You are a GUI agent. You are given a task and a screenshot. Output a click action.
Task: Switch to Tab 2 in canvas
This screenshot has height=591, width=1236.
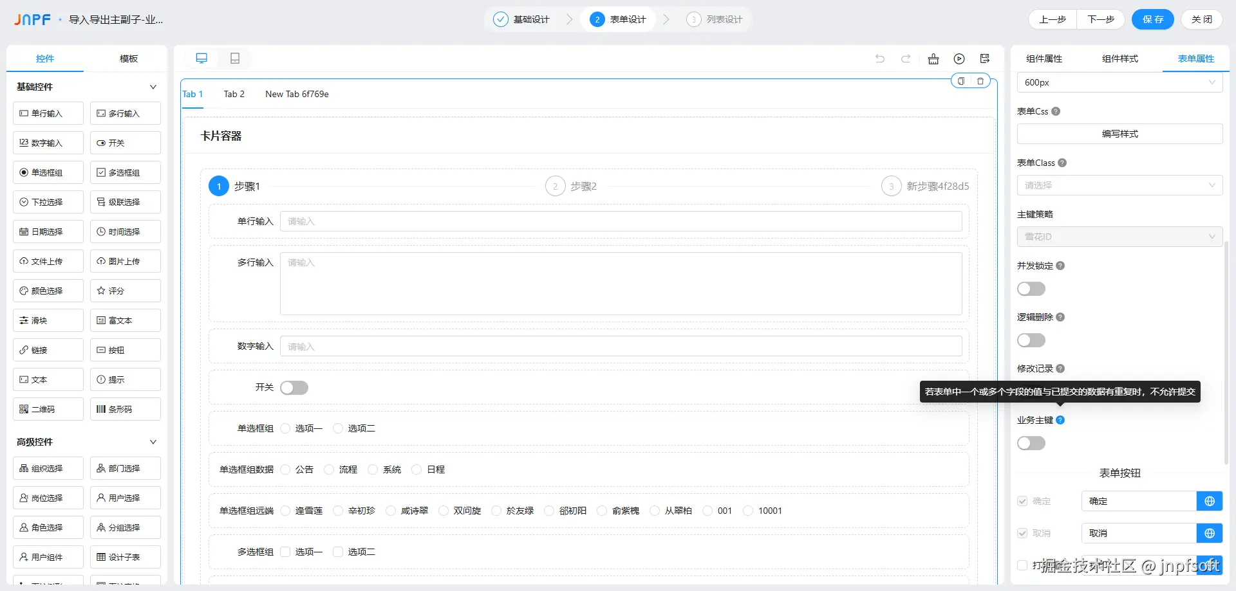click(x=234, y=94)
